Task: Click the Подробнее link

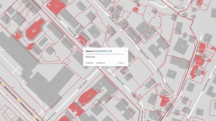Action: click(89, 63)
